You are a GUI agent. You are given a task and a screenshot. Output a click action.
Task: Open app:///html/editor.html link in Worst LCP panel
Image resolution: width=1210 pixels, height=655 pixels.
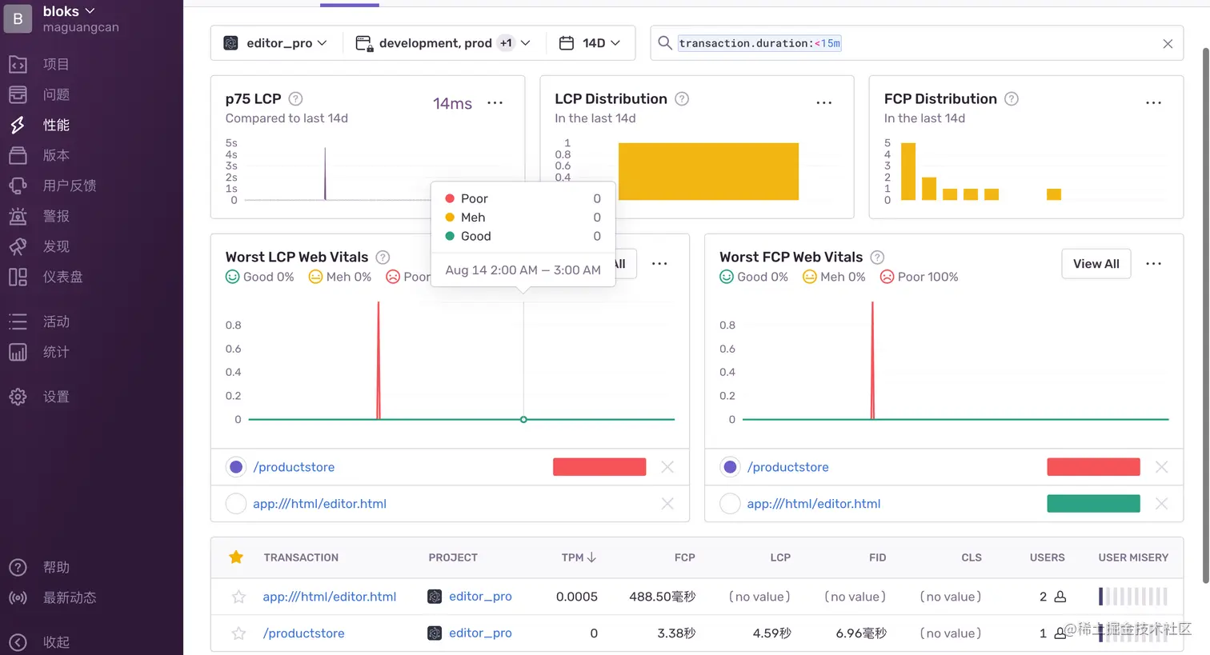(319, 504)
